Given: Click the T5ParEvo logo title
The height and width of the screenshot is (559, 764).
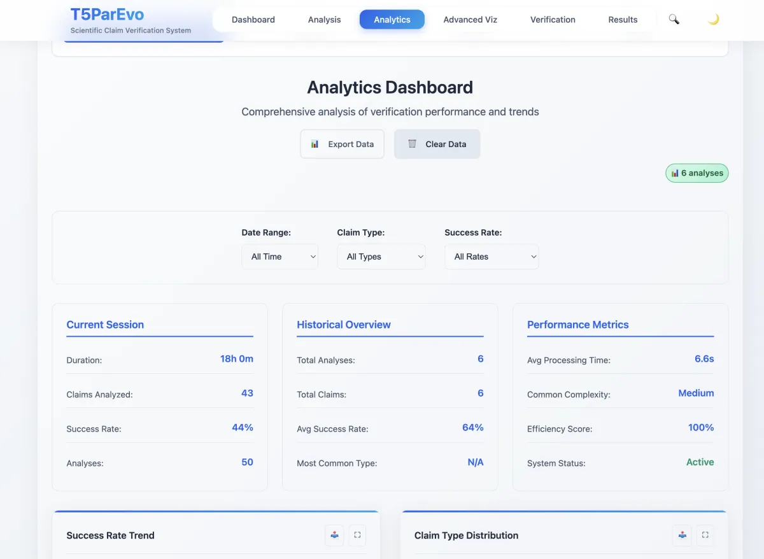Looking at the screenshot, I should tap(107, 15).
